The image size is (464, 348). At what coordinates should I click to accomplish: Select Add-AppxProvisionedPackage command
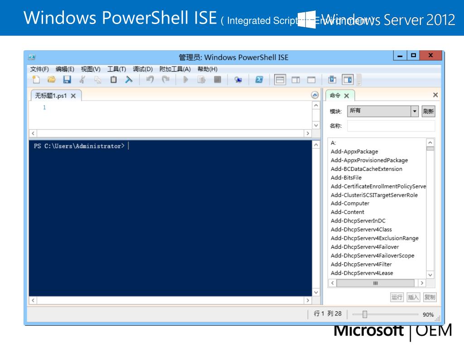pos(369,160)
